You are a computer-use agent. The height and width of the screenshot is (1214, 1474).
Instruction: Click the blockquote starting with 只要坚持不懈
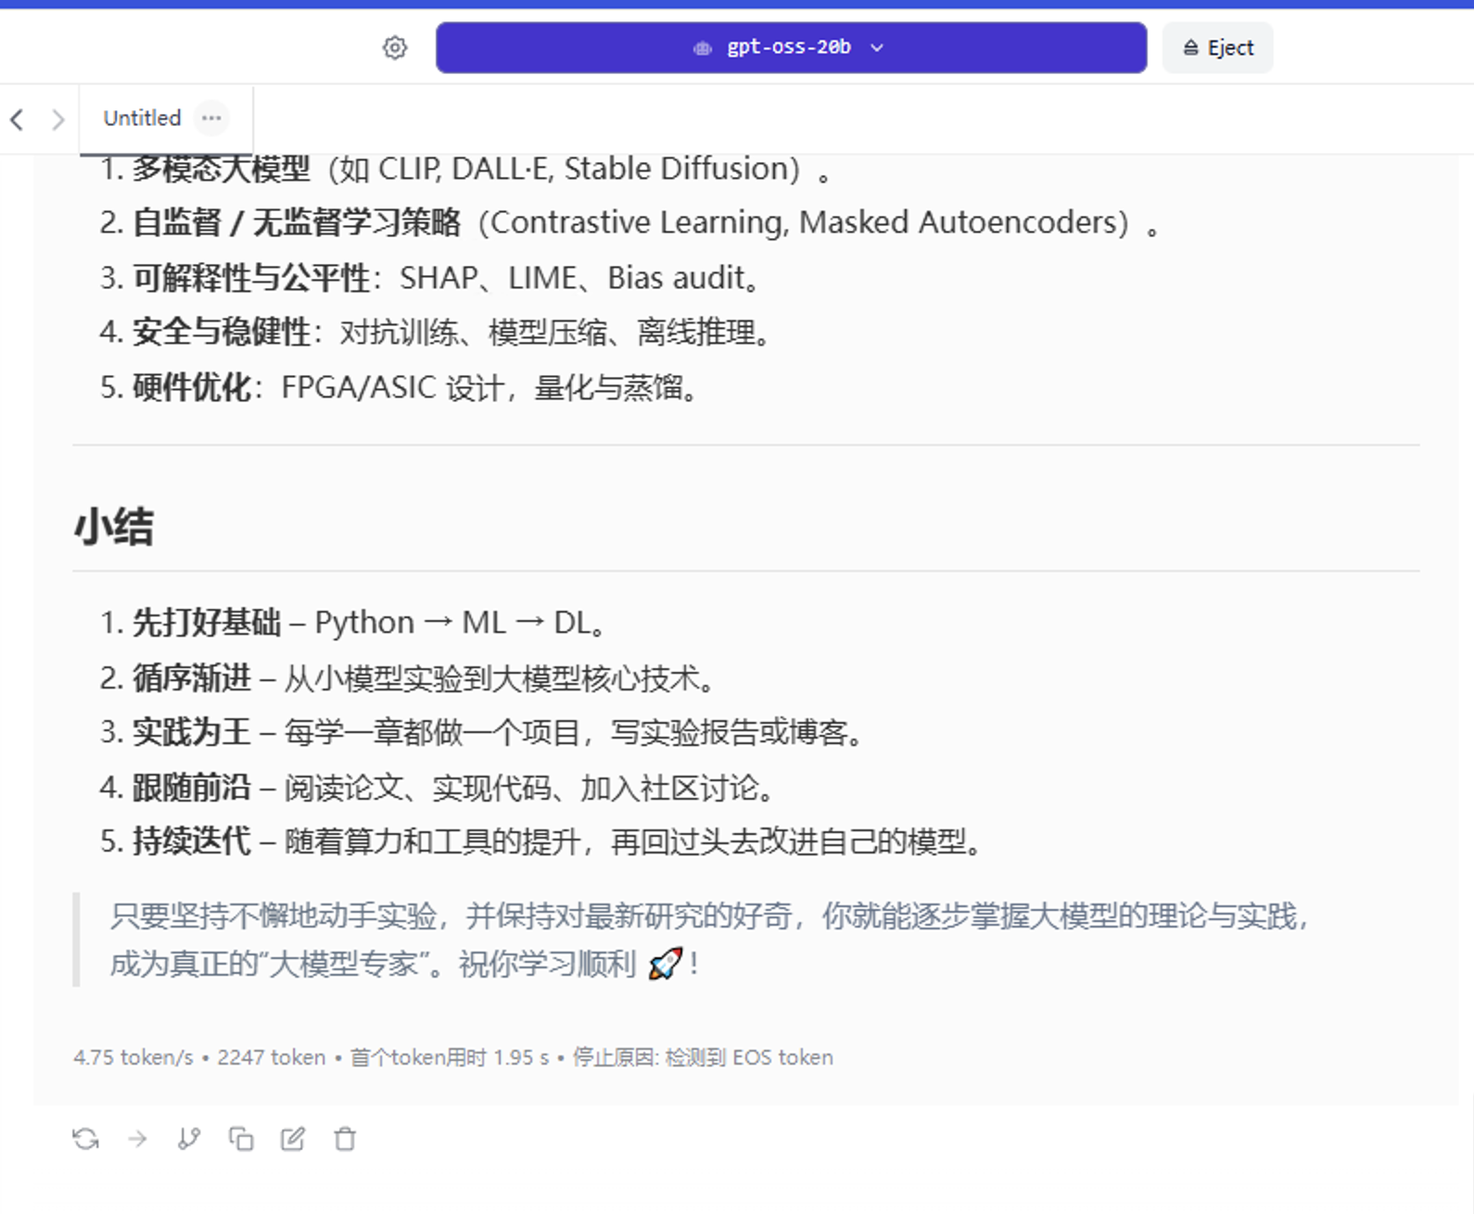coord(709,940)
